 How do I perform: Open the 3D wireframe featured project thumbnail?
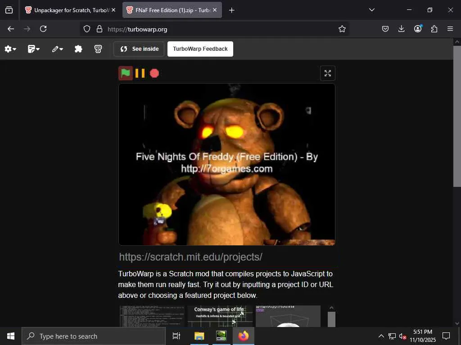pos(288,316)
